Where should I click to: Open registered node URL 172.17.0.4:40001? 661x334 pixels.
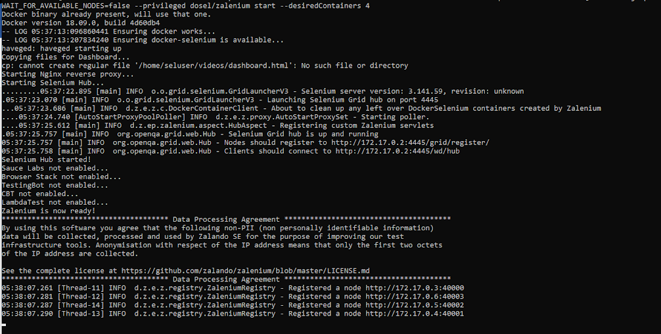(x=415, y=314)
